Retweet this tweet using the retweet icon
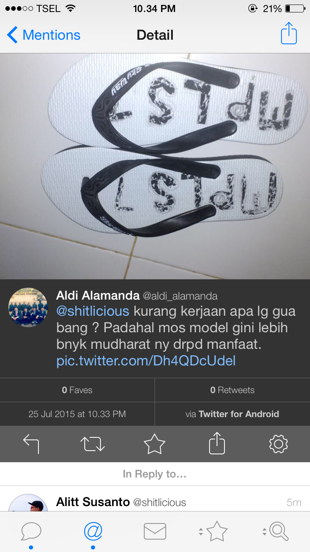 (93, 444)
